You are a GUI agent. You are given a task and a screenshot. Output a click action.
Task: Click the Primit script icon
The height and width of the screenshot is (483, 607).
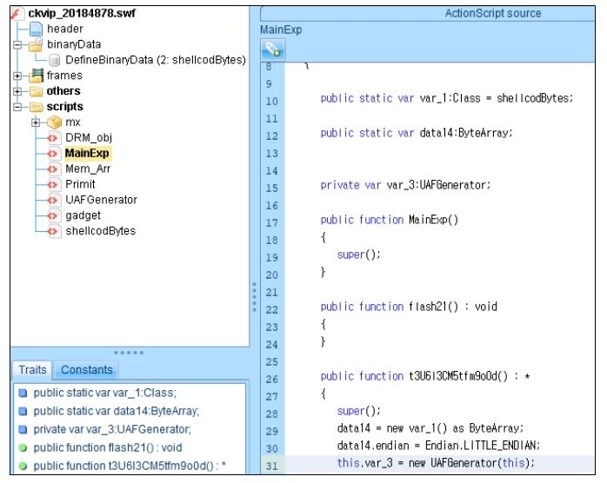[x=53, y=184]
